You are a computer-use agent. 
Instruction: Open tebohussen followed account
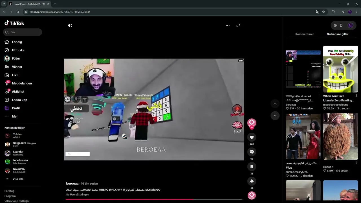20,162
